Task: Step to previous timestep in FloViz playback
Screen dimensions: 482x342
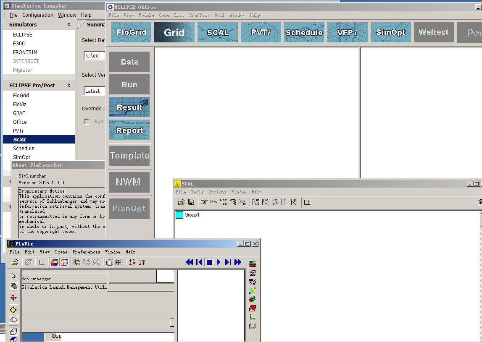Action: [x=199, y=262]
